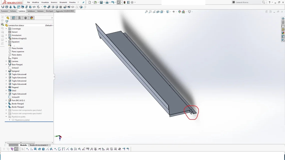Open the Edit Appearance color ball icon

coord(180,12)
